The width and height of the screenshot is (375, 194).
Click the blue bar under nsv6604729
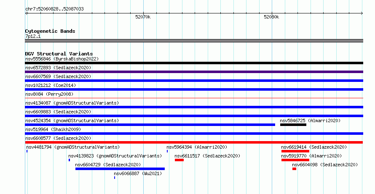(x=120, y=169)
